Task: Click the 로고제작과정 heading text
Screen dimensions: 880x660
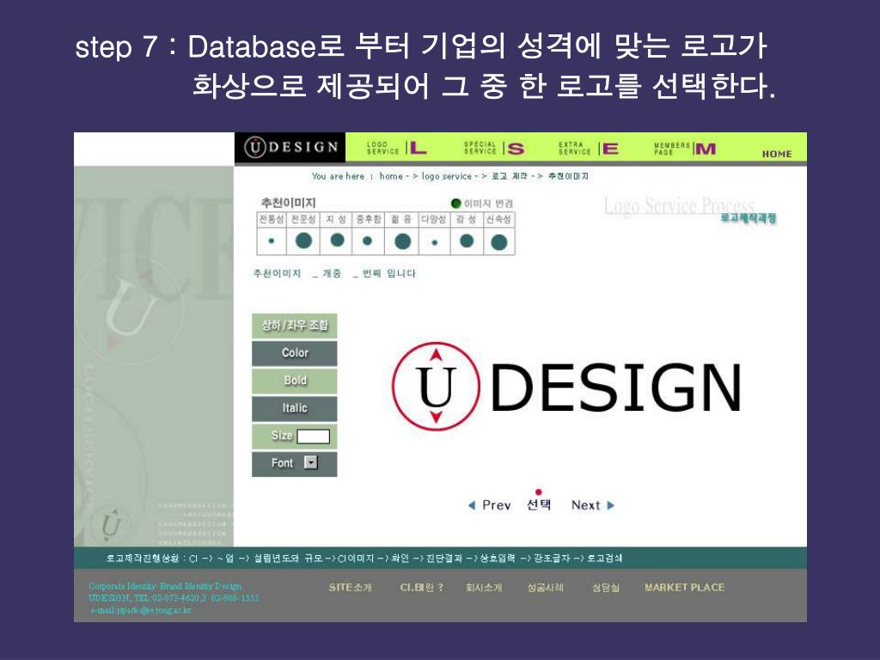Action: [749, 217]
